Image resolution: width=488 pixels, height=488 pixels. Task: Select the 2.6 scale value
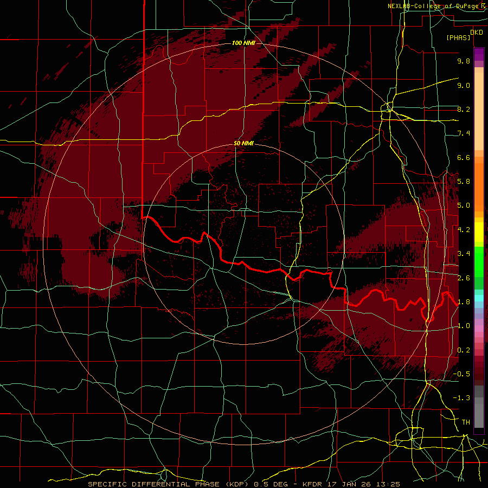464,278
